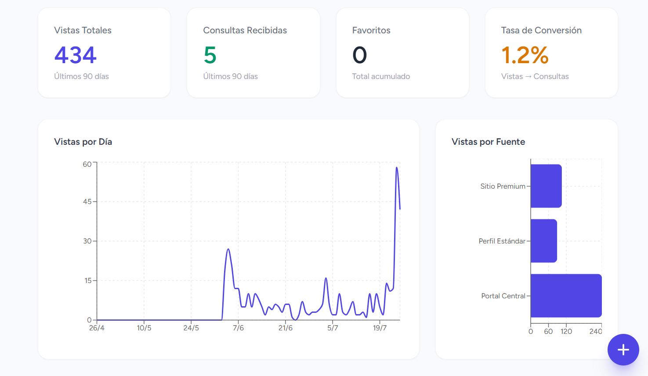Image resolution: width=648 pixels, height=376 pixels.
Task: Click the Favoritos summary card
Action: click(x=402, y=53)
